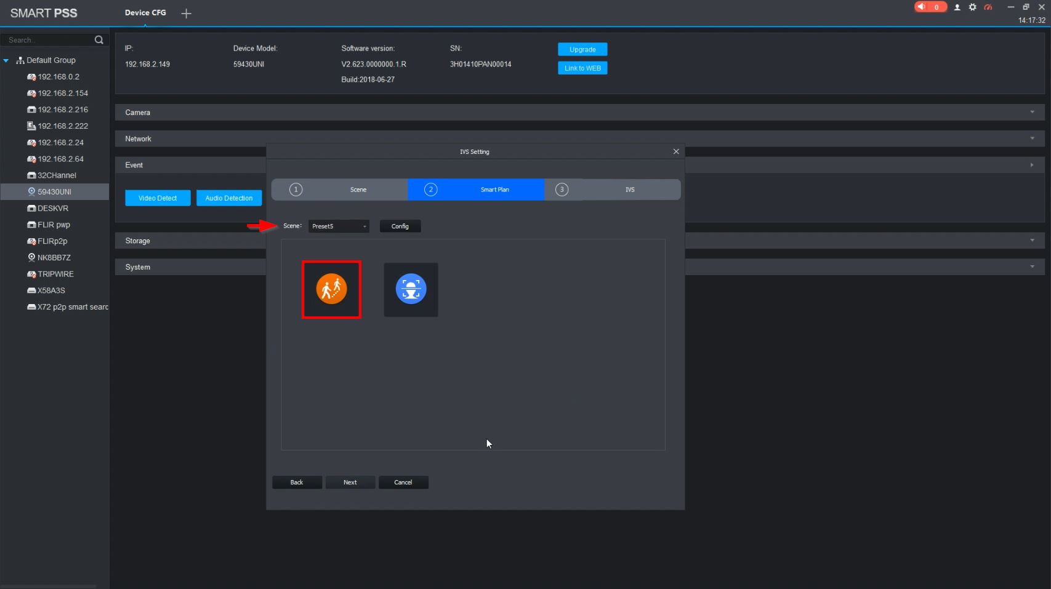The width and height of the screenshot is (1051, 589).
Task: Click the Upgrade button
Action: [x=582, y=49]
